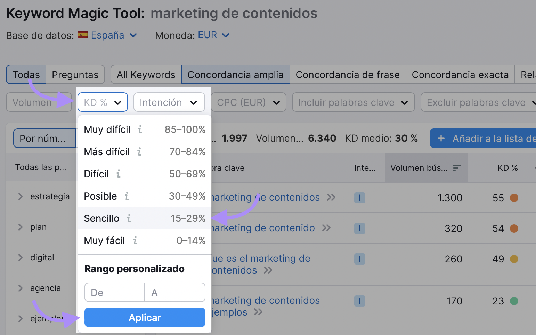Click sort icon in Volumen búsqueda column

457,168
